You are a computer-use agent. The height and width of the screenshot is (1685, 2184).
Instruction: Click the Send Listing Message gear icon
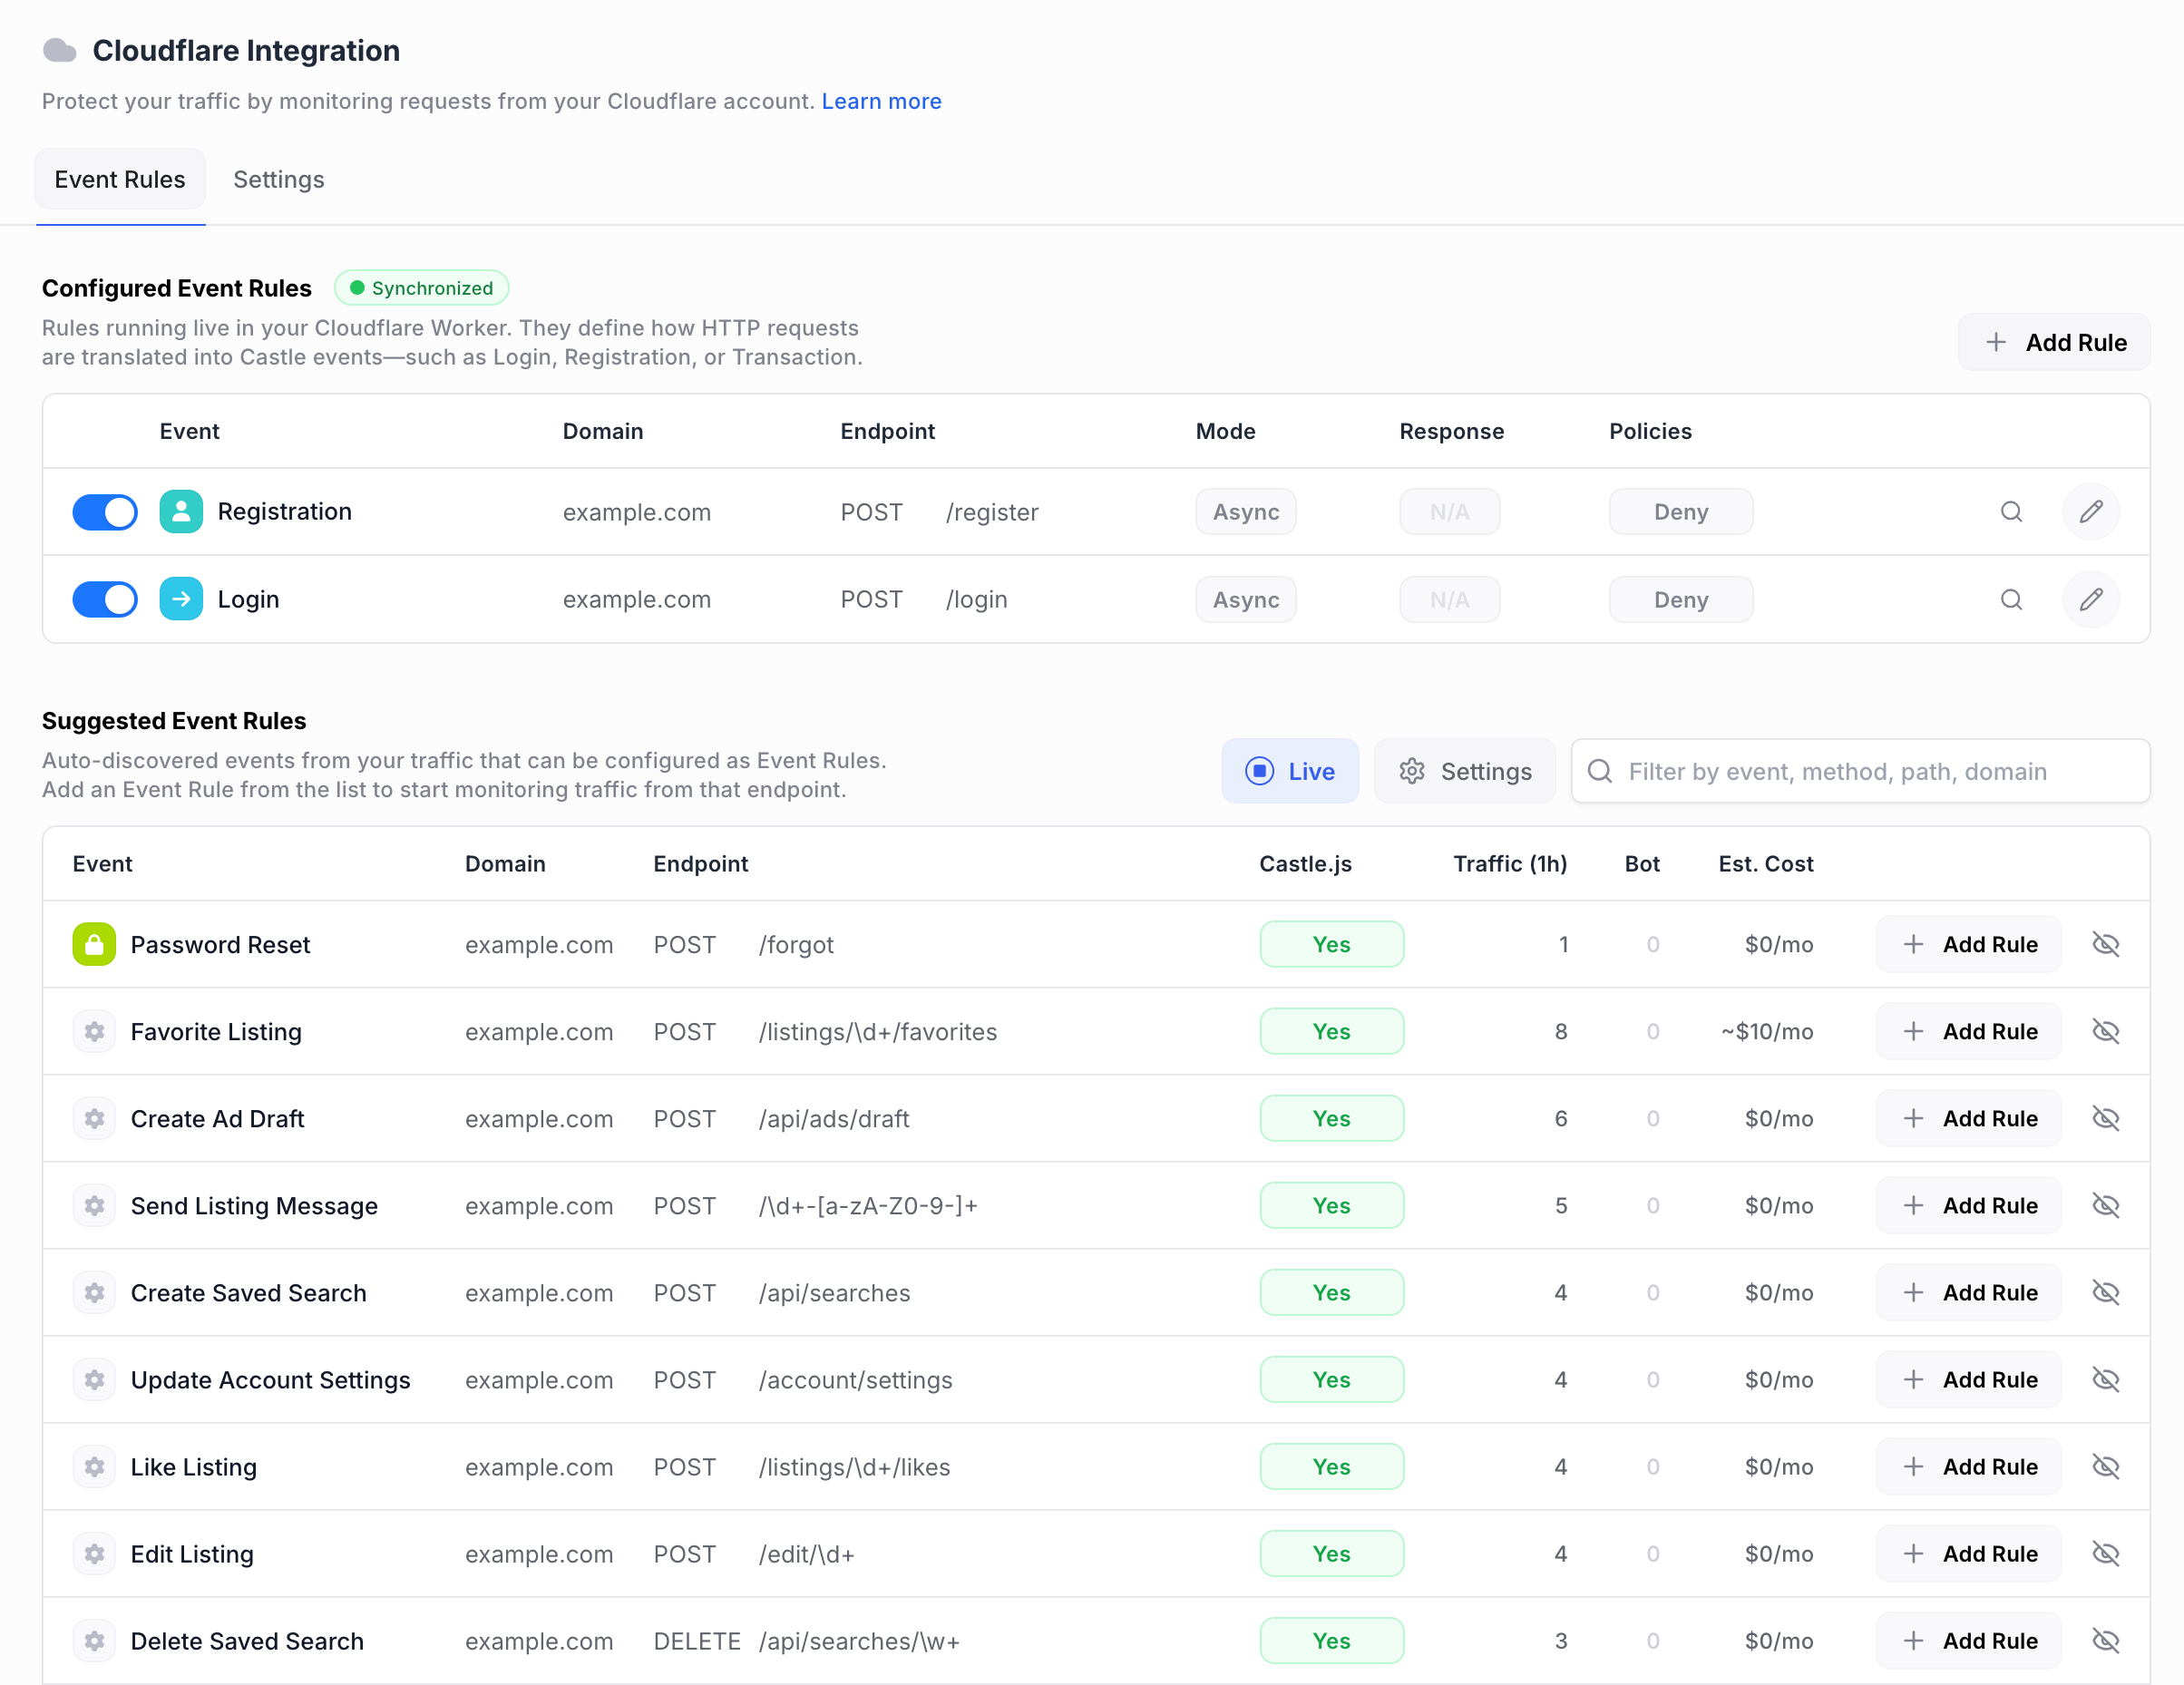click(94, 1205)
